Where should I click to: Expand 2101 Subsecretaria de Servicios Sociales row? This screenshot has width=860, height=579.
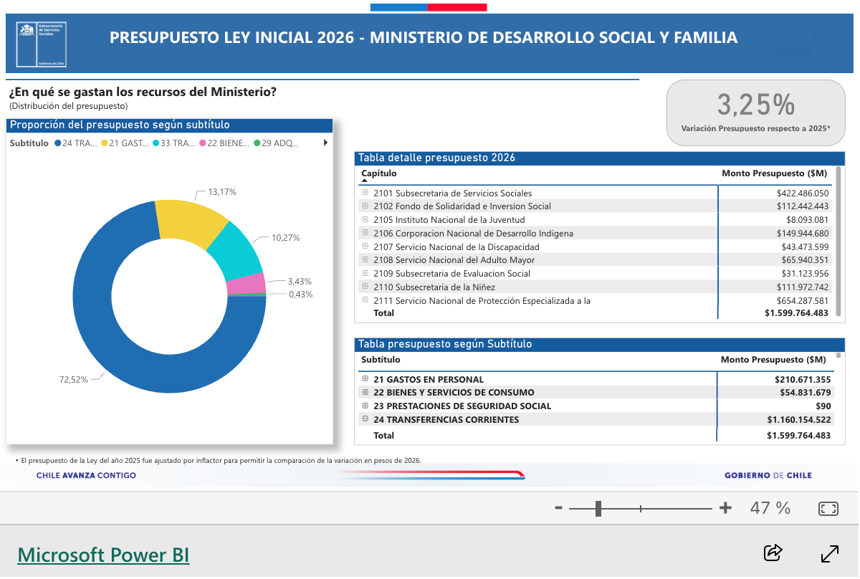pyautogui.click(x=365, y=193)
